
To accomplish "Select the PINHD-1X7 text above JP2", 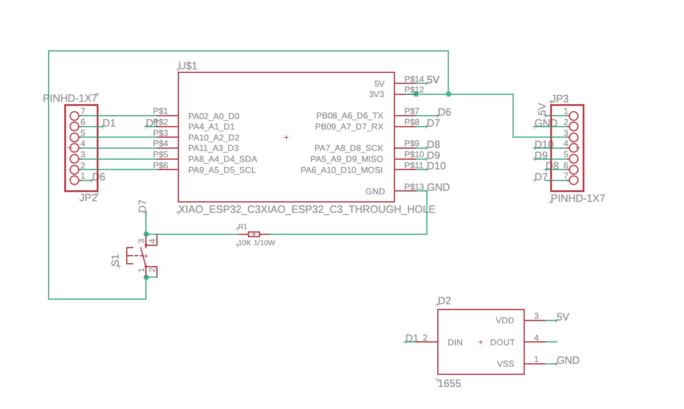I will tap(70, 98).
